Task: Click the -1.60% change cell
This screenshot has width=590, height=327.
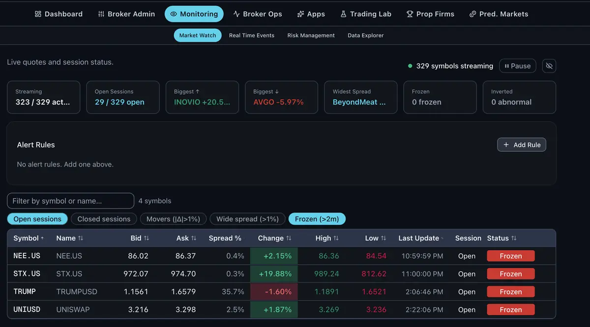Action: [x=274, y=292]
